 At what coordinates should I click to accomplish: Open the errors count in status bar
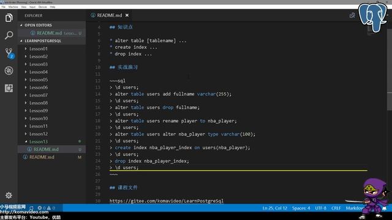pyautogui.click(x=42, y=208)
